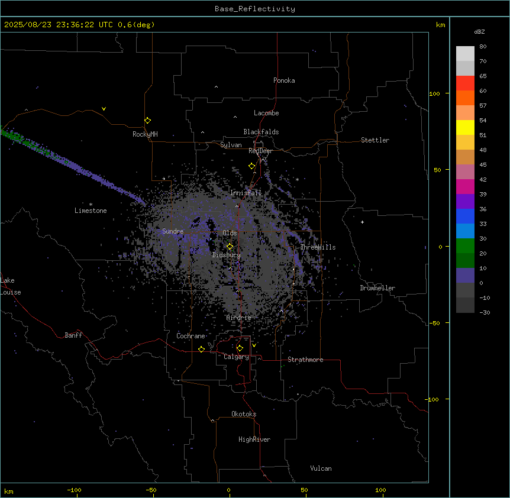Click the Lake Louise label
Screen dimensions: 510x498
(x=11, y=286)
